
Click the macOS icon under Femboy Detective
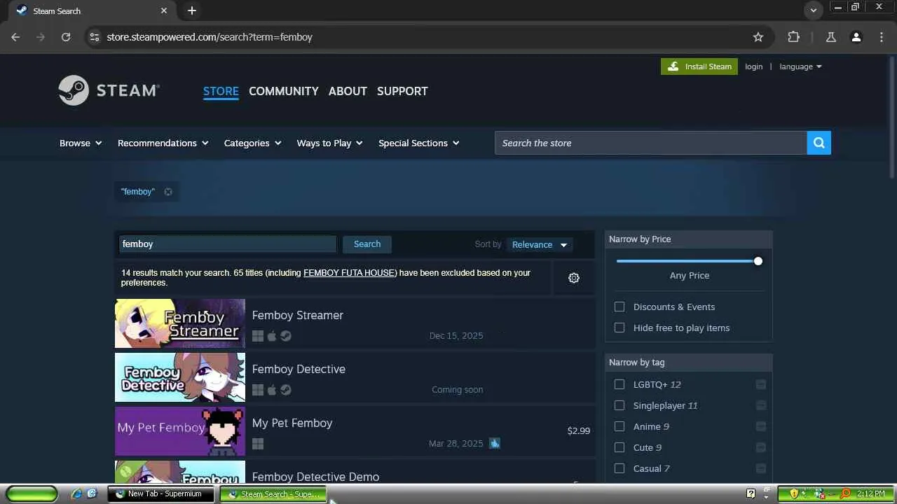coord(272,390)
